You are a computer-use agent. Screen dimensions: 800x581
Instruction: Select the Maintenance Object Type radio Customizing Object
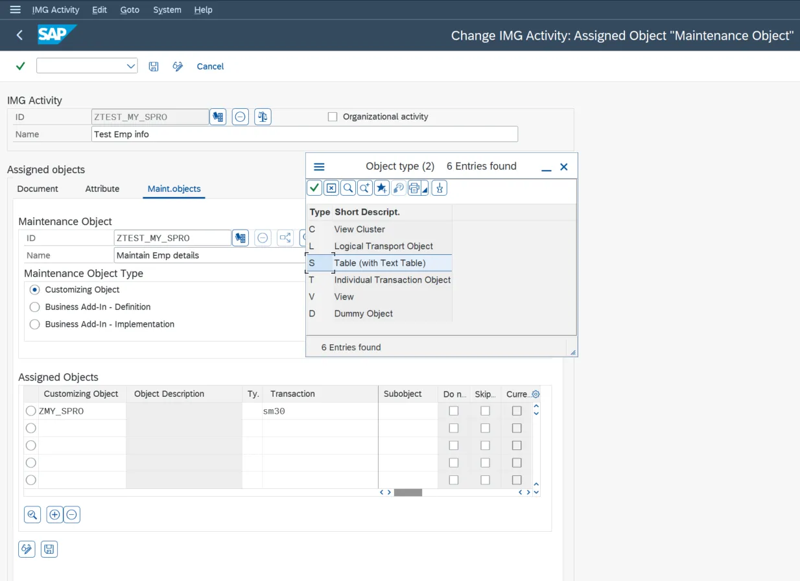(34, 290)
